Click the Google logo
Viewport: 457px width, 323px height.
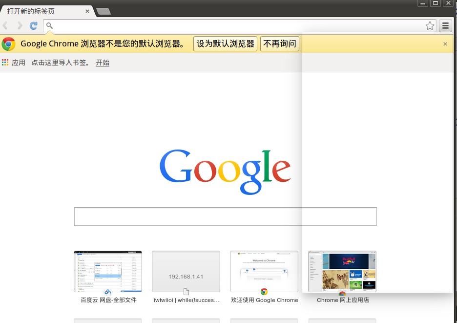point(225,172)
